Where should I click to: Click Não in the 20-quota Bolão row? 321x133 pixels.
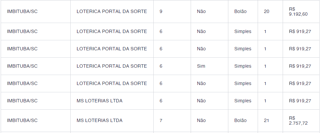click(201, 11)
